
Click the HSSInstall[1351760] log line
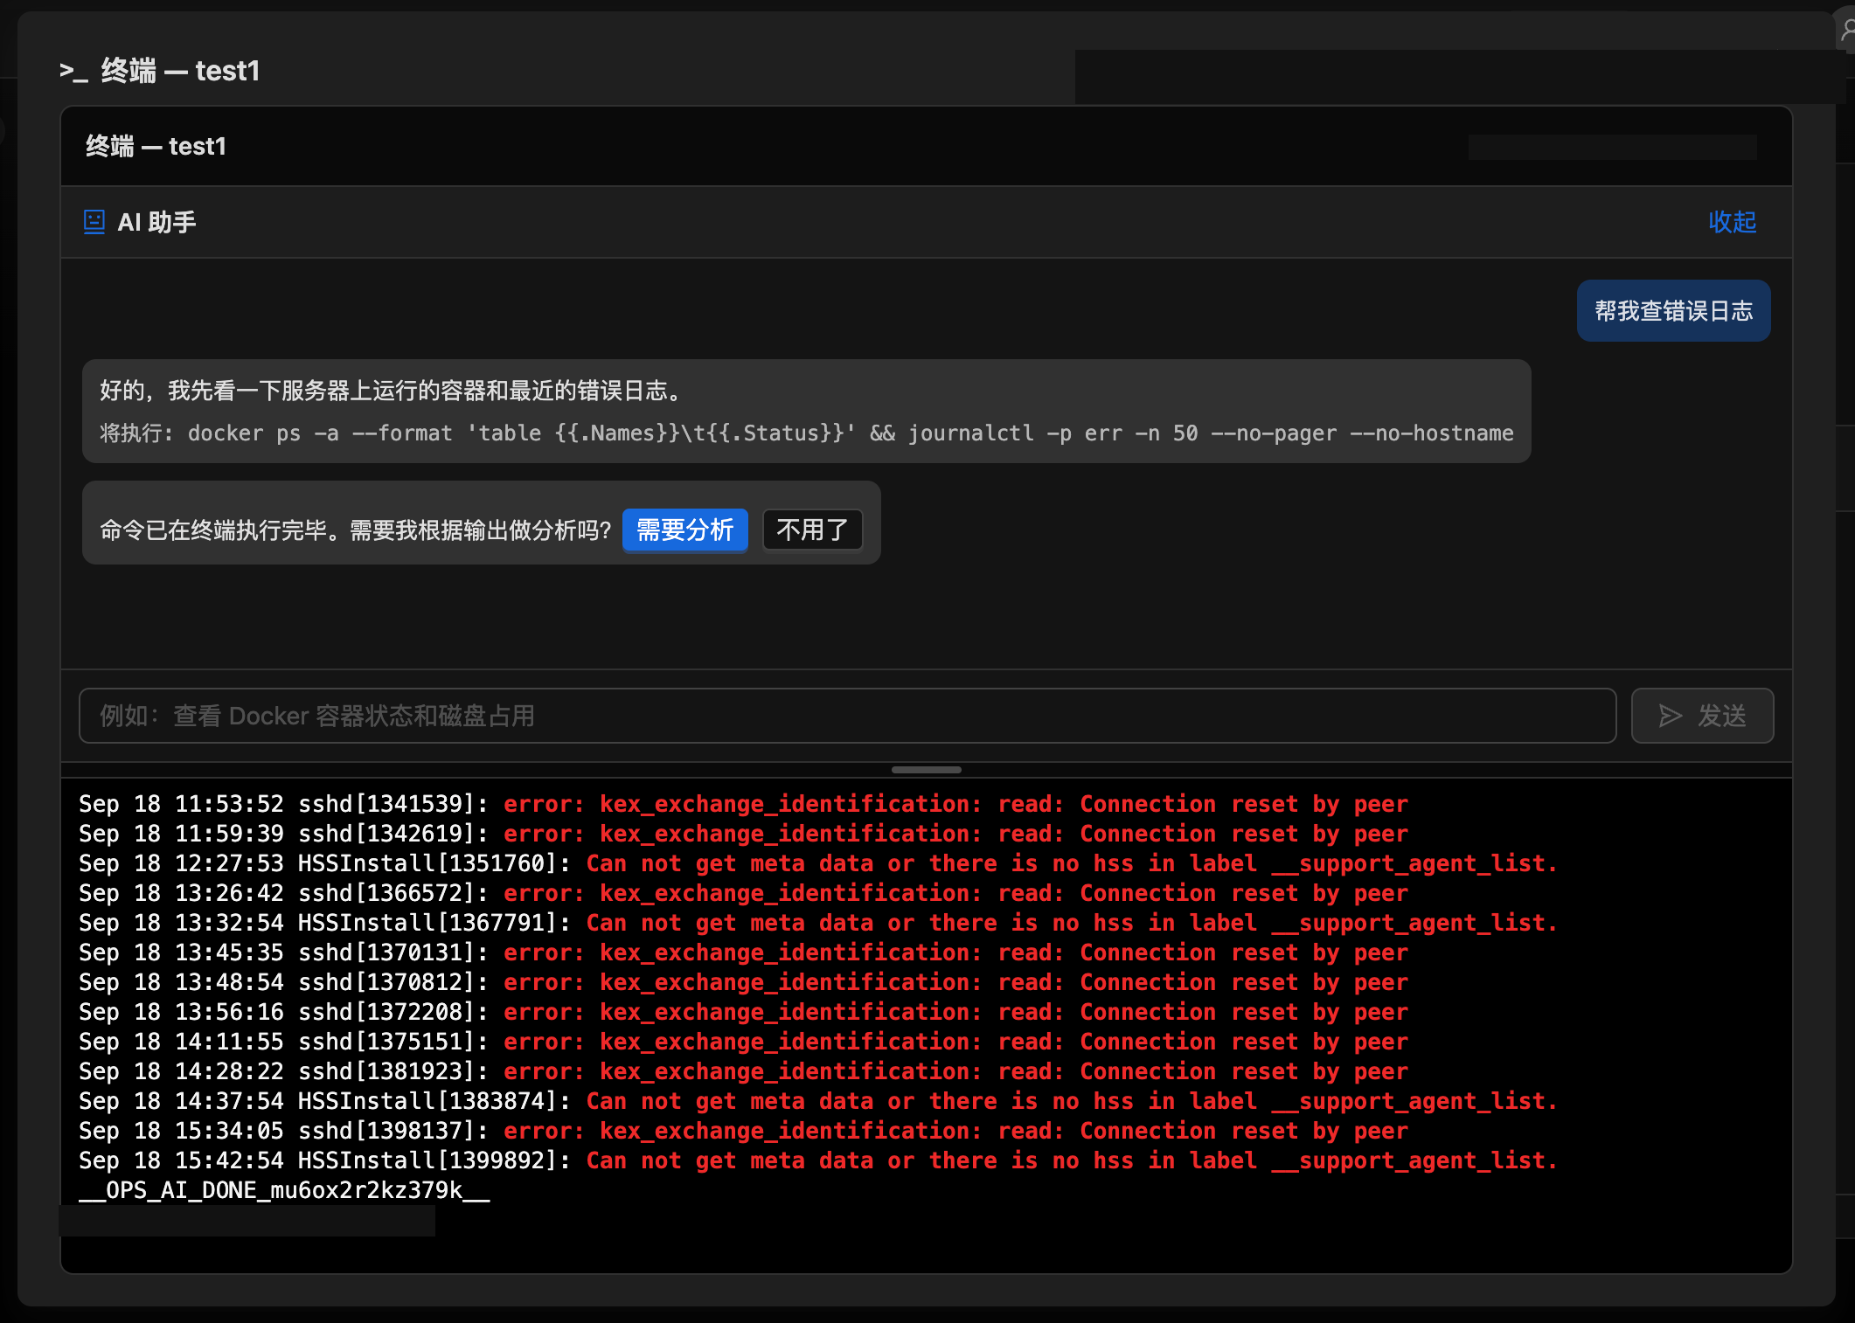click(x=818, y=863)
